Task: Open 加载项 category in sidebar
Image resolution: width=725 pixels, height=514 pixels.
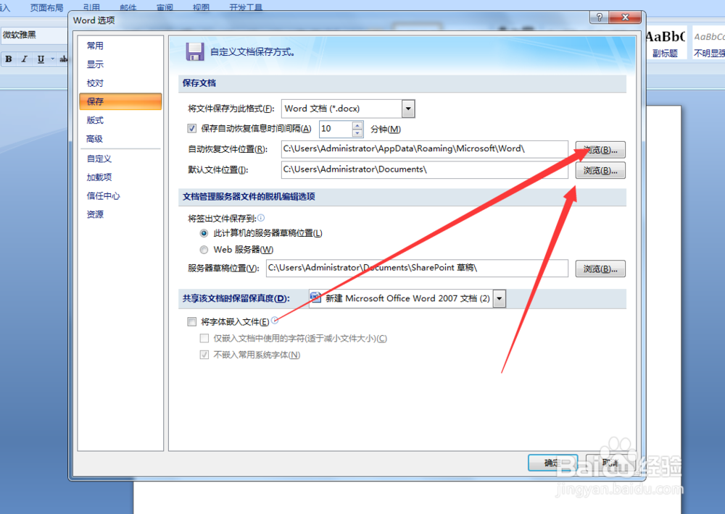Action: tap(120, 177)
